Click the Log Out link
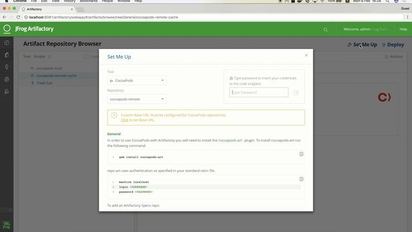Image resolution: width=412 pixels, height=232 pixels. [x=380, y=29]
